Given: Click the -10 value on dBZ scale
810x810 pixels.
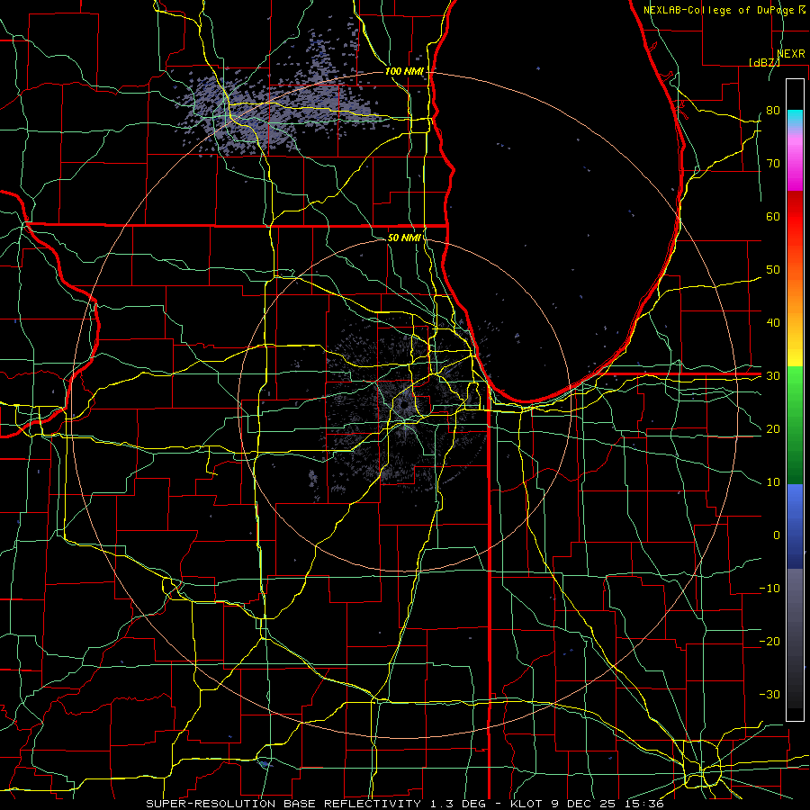Looking at the screenshot, I should coord(769,589).
